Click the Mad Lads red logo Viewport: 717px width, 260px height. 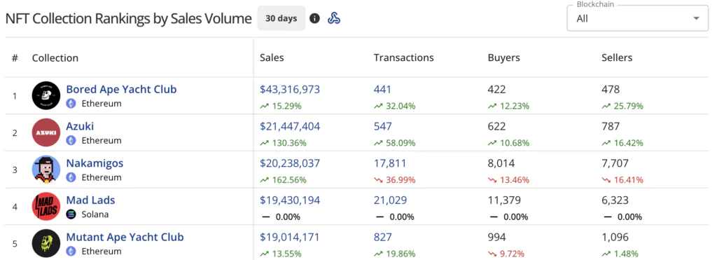coord(46,207)
